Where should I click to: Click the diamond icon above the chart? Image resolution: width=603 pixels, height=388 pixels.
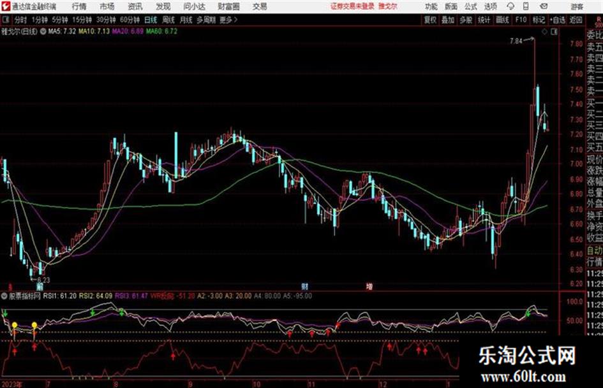coord(544,32)
